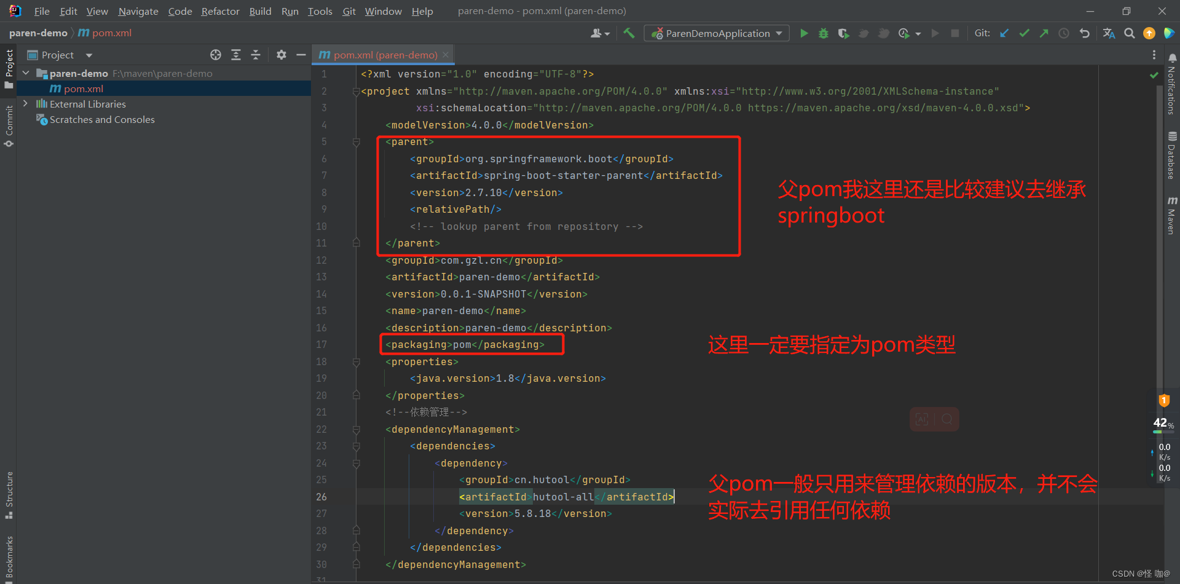The width and height of the screenshot is (1180, 584).
Task: Click line number 17 in the gutter
Action: coord(321,345)
